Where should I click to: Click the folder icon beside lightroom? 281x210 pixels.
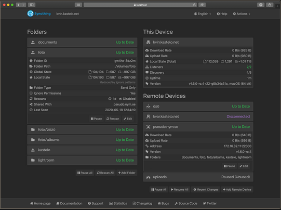click(x=33, y=160)
